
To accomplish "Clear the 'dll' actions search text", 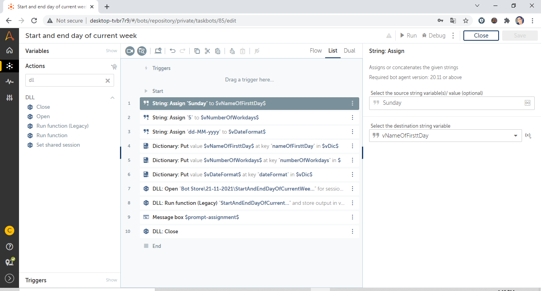I will click(107, 80).
